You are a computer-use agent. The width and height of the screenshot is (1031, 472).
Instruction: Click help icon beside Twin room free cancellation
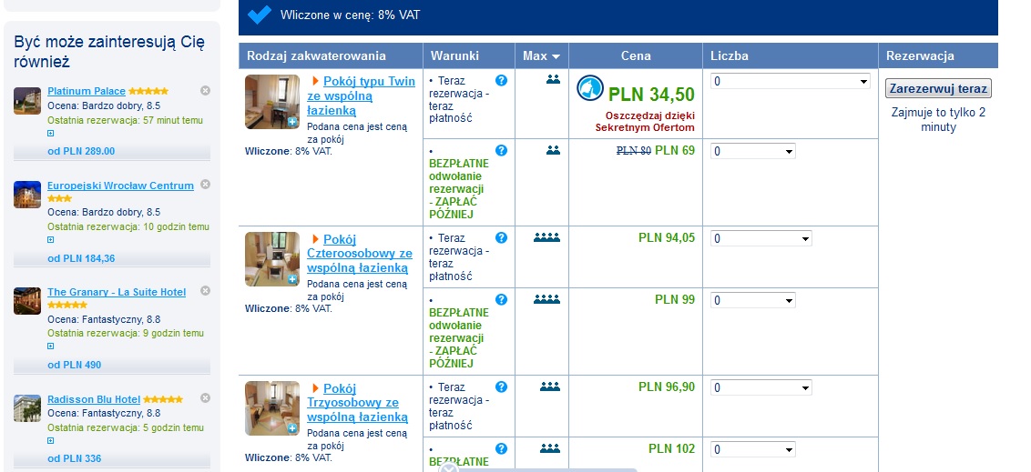501,150
